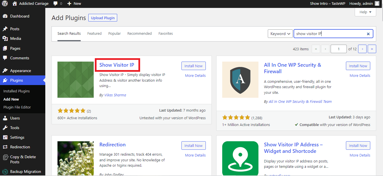
Task: Switch to the Featured tab
Action: (x=94, y=33)
